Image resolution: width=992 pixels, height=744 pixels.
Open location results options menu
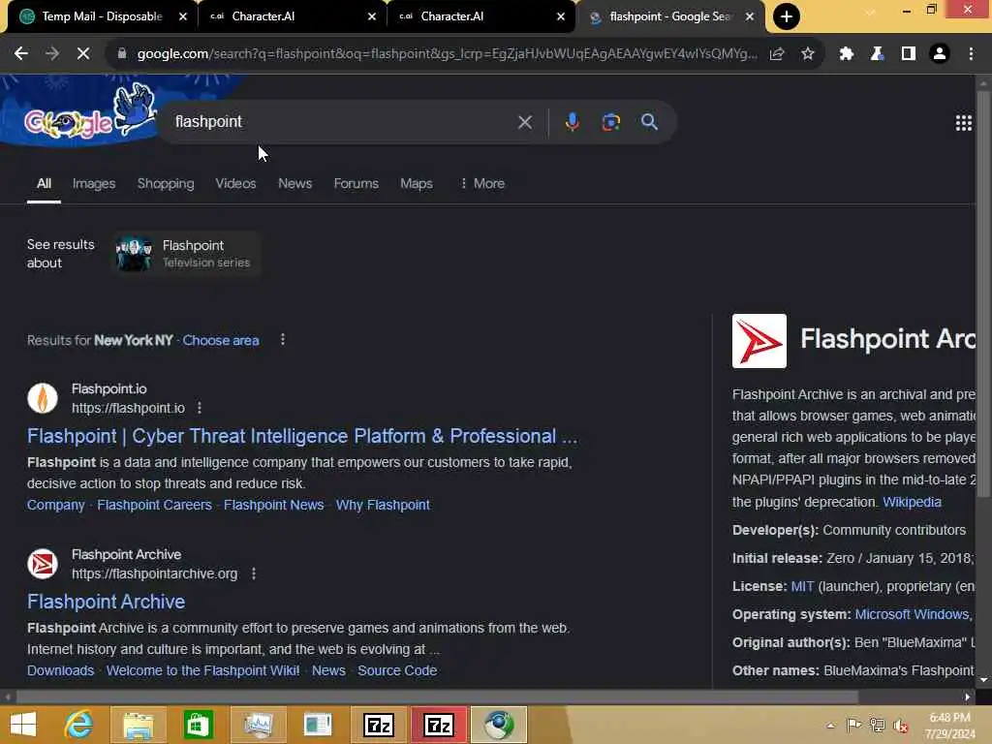point(283,340)
